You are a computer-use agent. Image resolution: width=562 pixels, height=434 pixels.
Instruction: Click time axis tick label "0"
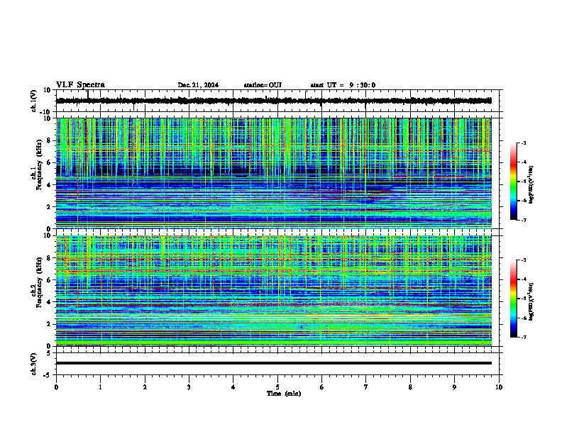point(56,387)
